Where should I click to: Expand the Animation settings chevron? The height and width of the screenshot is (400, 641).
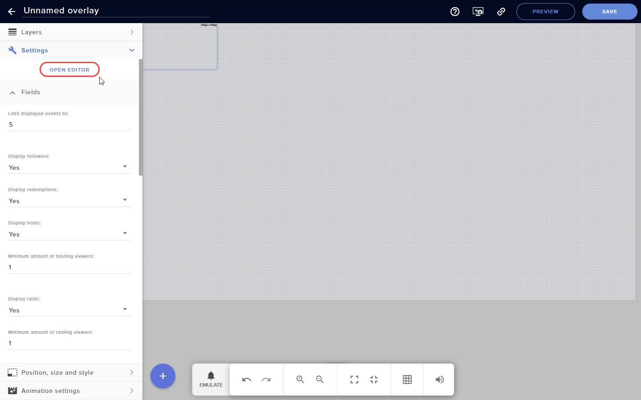132,391
